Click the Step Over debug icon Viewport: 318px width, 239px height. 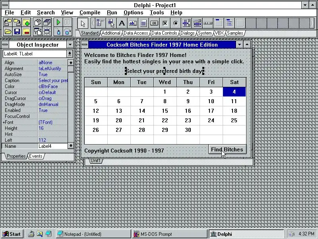[x=68, y=32]
